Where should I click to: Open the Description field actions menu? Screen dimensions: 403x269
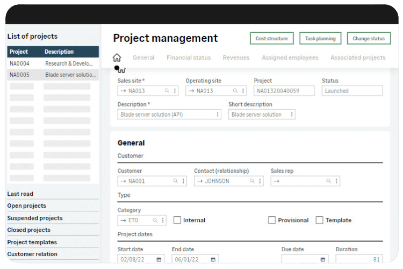click(218, 115)
